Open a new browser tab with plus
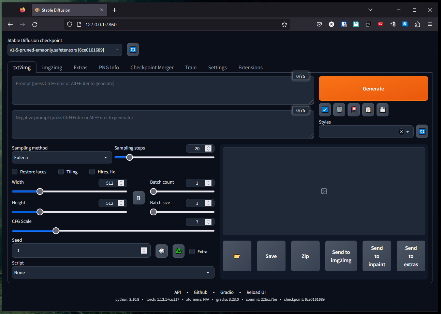The height and width of the screenshot is (314, 441). (114, 10)
